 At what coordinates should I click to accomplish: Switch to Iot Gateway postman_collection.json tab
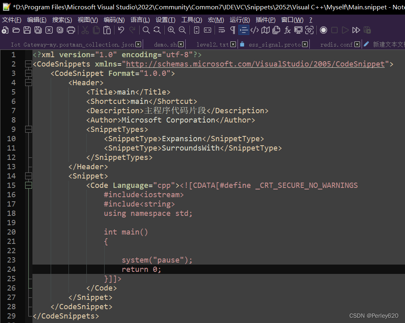pos(73,45)
